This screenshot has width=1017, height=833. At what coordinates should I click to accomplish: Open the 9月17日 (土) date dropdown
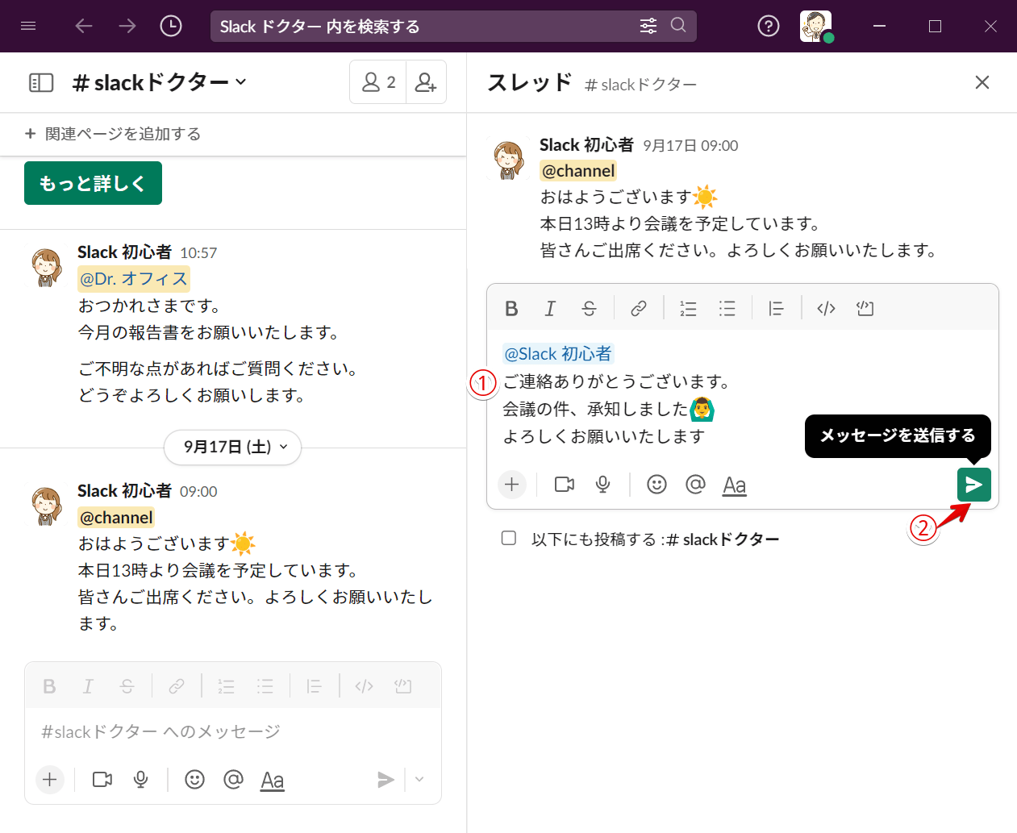click(x=233, y=447)
